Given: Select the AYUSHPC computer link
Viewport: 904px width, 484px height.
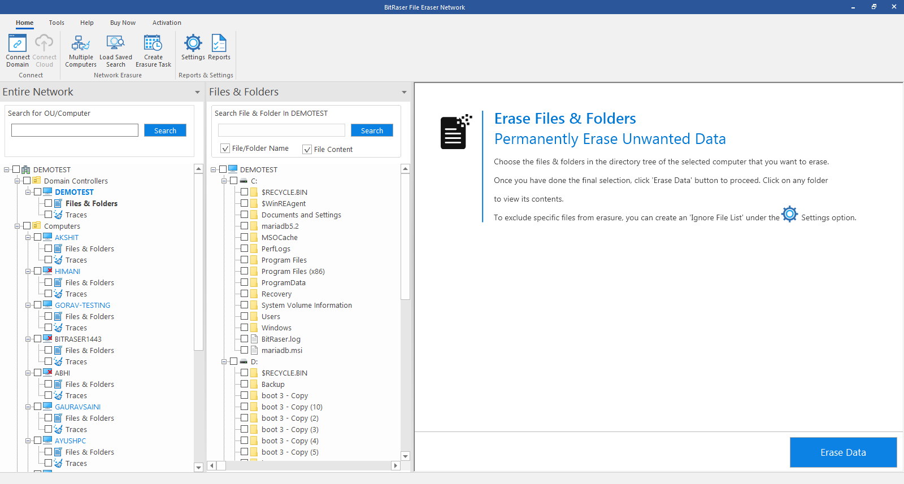Looking at the screenshot, I should point(71,441).
